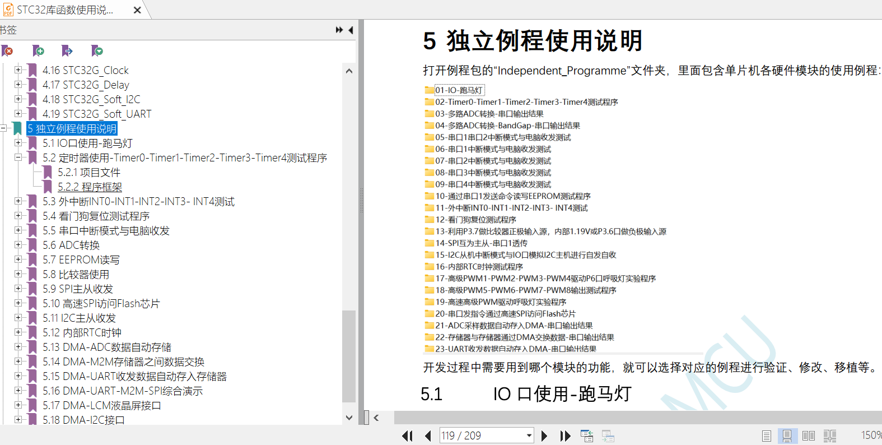
Task: Go to the next page
Action: (x=544, y=435)
